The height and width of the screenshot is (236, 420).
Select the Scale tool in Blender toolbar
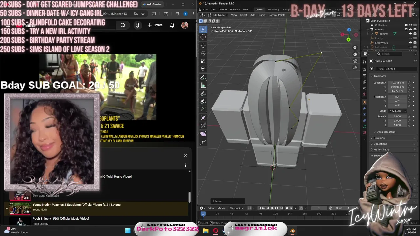click(203, 61)
